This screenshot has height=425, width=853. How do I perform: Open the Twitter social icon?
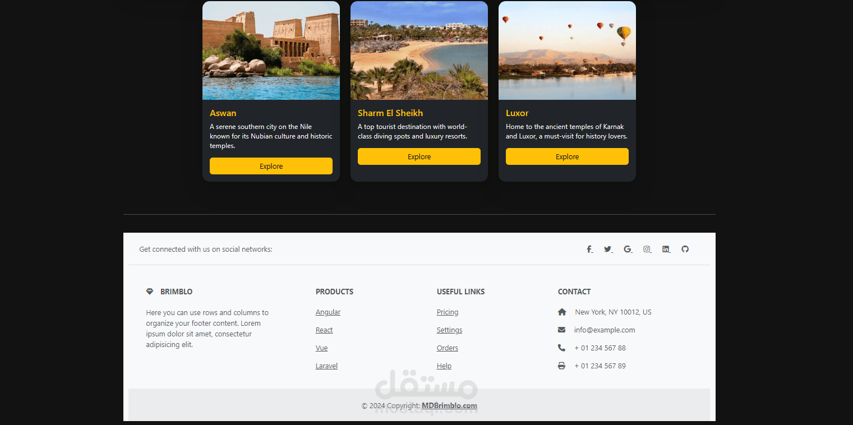coord(608,250)
